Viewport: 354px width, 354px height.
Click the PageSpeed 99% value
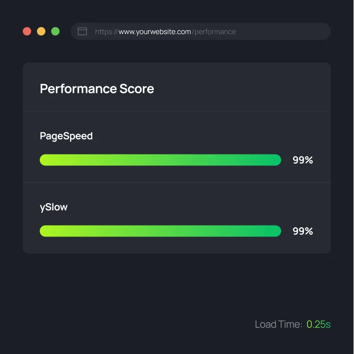(x=303, y=160)
